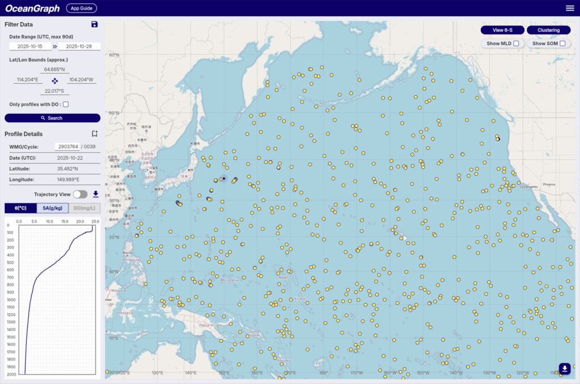Click the start date field 2025-10-15
580x384 pixels.
point(31,46)
